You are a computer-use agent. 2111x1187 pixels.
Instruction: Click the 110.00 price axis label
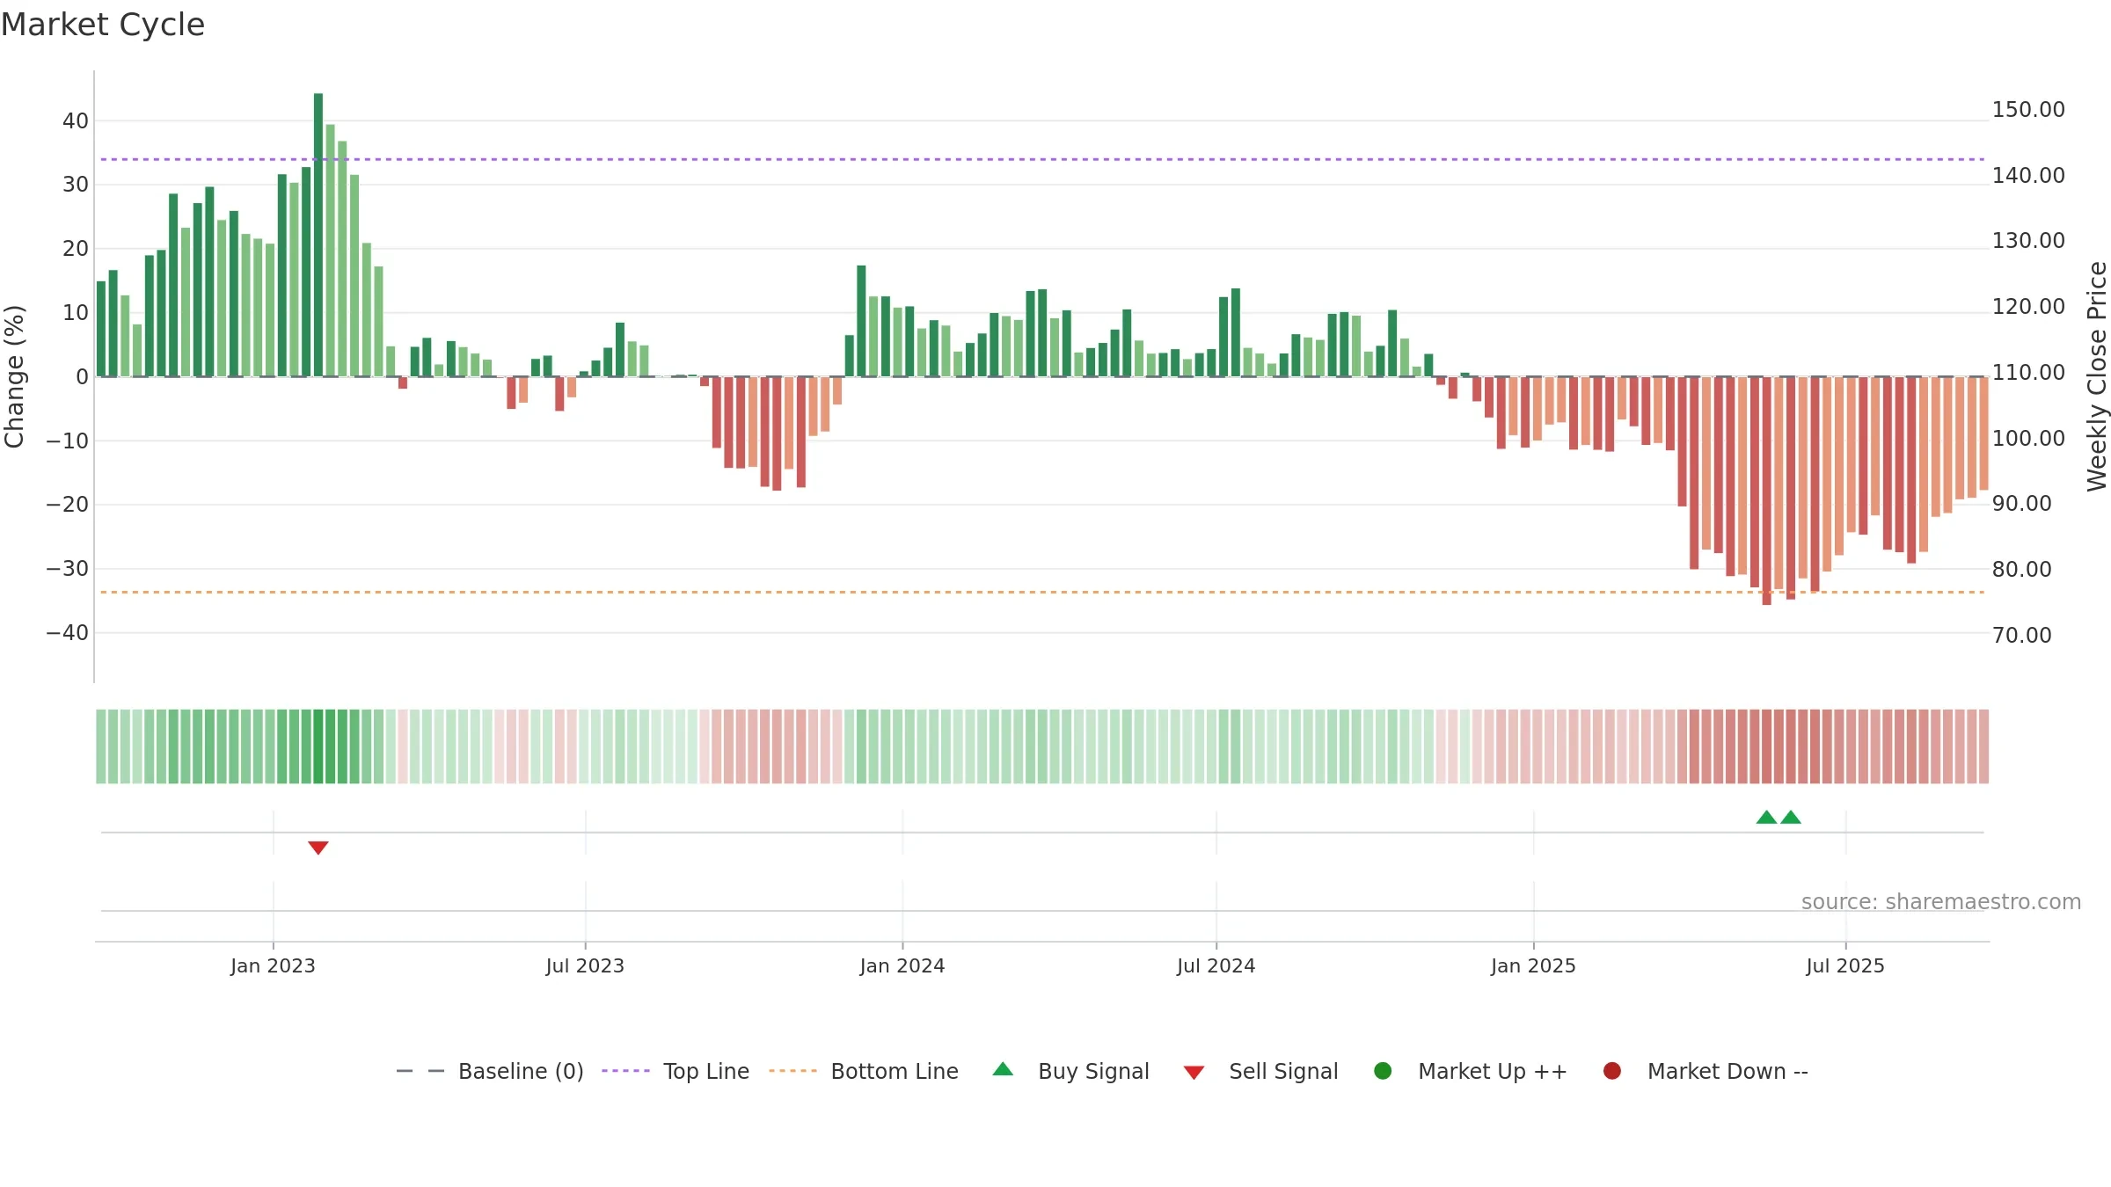(2028, 373)
